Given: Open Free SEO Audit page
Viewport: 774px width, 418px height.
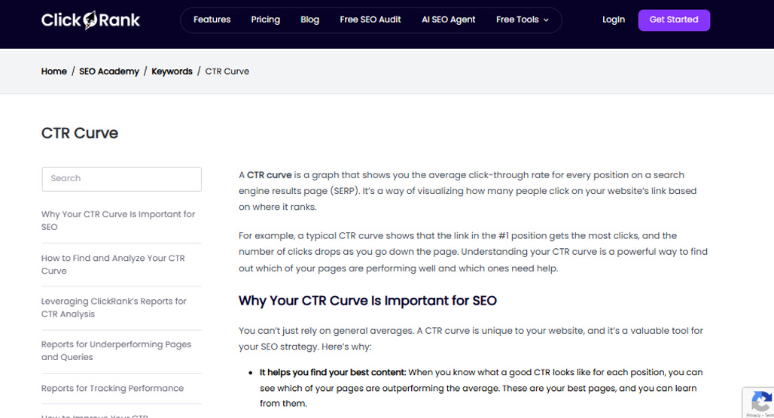Looking at the screenshot, I should [370, 20].
